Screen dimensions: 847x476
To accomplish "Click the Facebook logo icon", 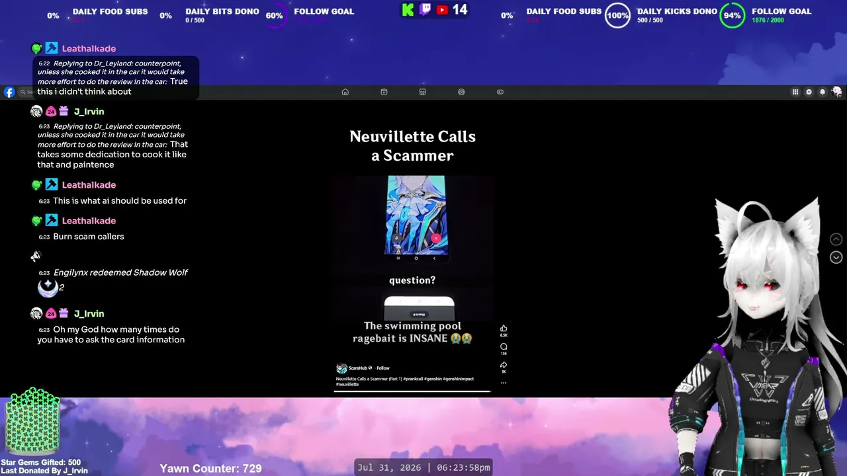I will [9, 93].
